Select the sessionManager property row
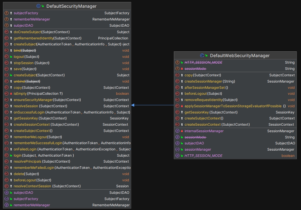301x210 pixels. [198, 149]
